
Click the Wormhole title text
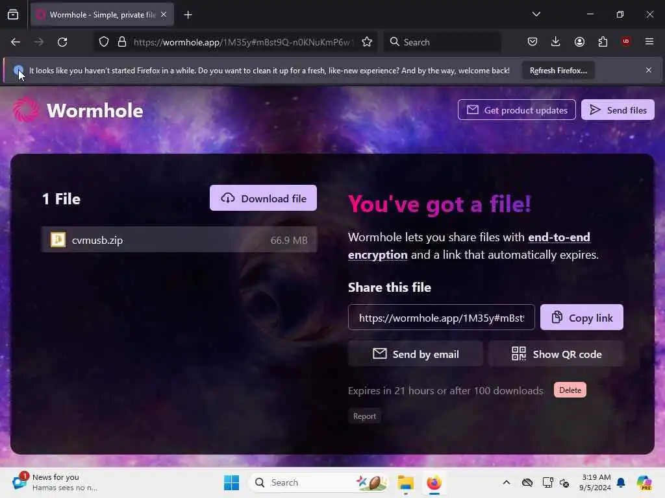95,110
